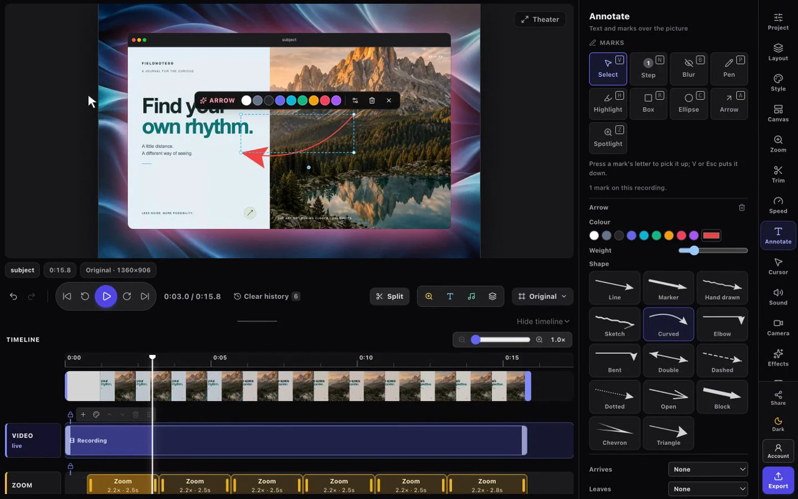
Task: Add a zoom with magnifier toolbar icon
Action: 429,296
